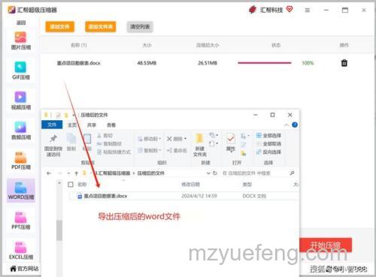Click the orange 添加文件 button
Screen dimensions: 376x277
pos(59,26)
